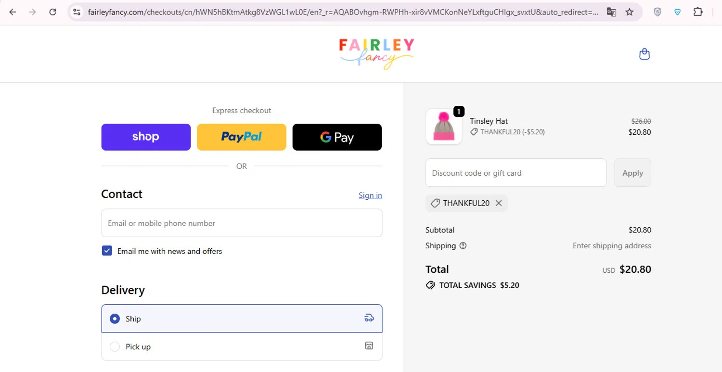Click the checkout URL in address bar
Screen dimensions: 722x372
click(x=343, y=12)
